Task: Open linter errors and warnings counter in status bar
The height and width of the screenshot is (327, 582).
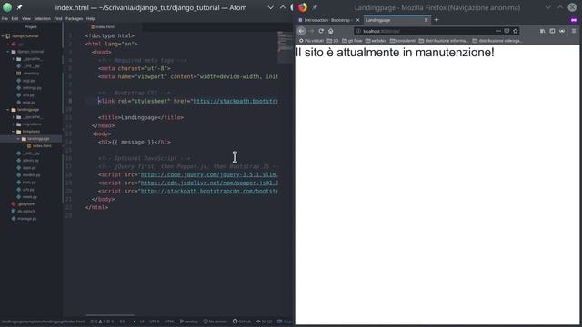Action: pyautogui.click(x=102, y=322)
